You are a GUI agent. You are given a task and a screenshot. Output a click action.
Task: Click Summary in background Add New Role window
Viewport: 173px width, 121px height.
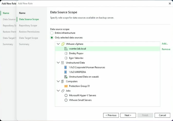[x=8, y=44]
